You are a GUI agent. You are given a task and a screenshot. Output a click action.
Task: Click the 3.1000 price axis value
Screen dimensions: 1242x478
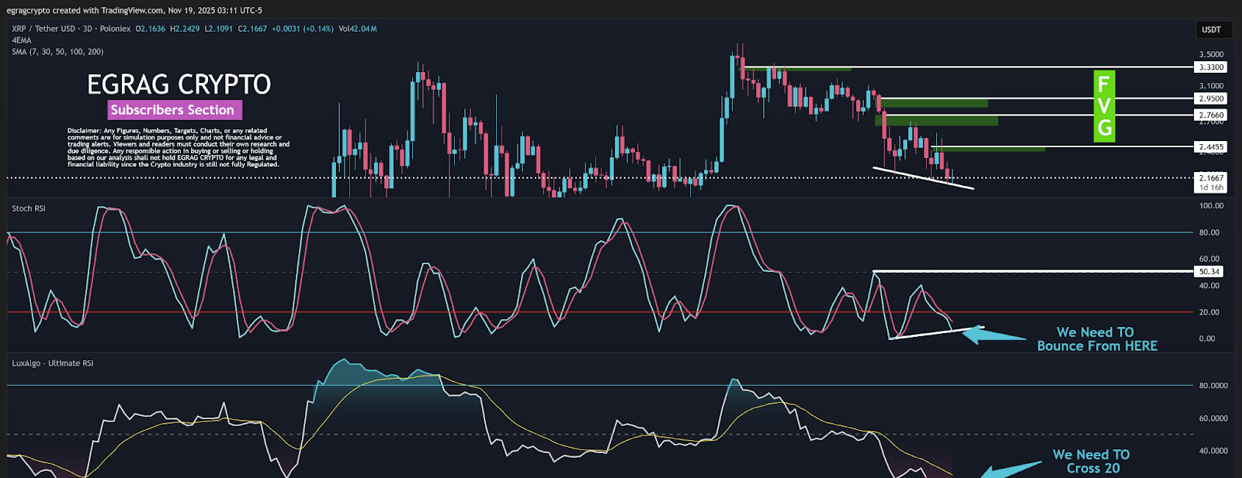coord(1211,86)
